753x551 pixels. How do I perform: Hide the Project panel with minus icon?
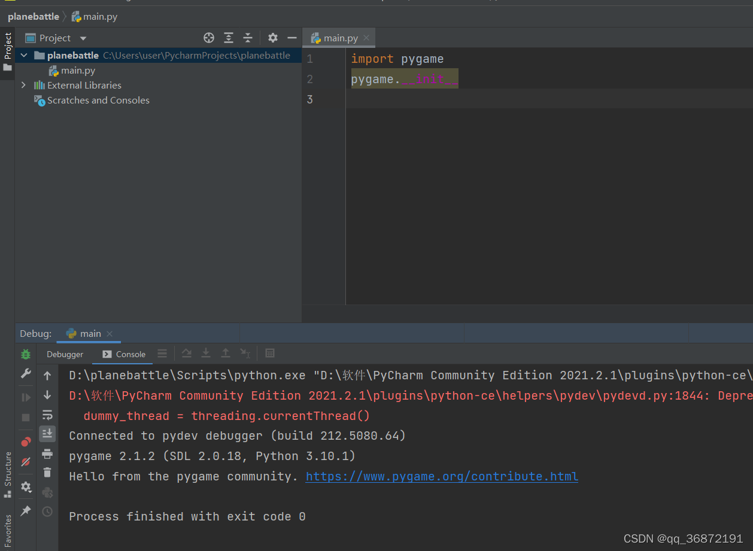tap(292, 38)
